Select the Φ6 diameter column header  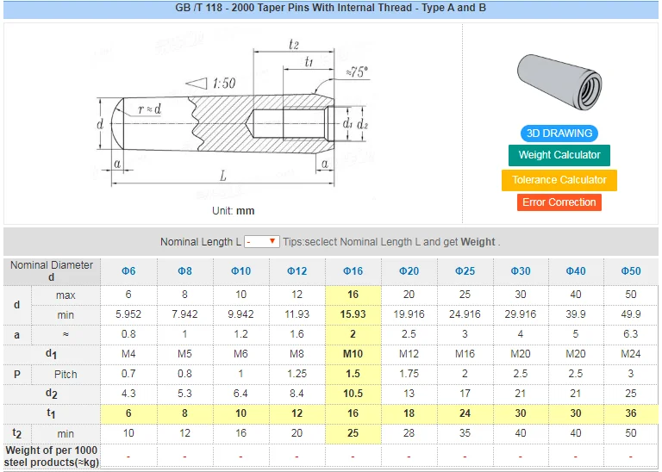point(128,271)
